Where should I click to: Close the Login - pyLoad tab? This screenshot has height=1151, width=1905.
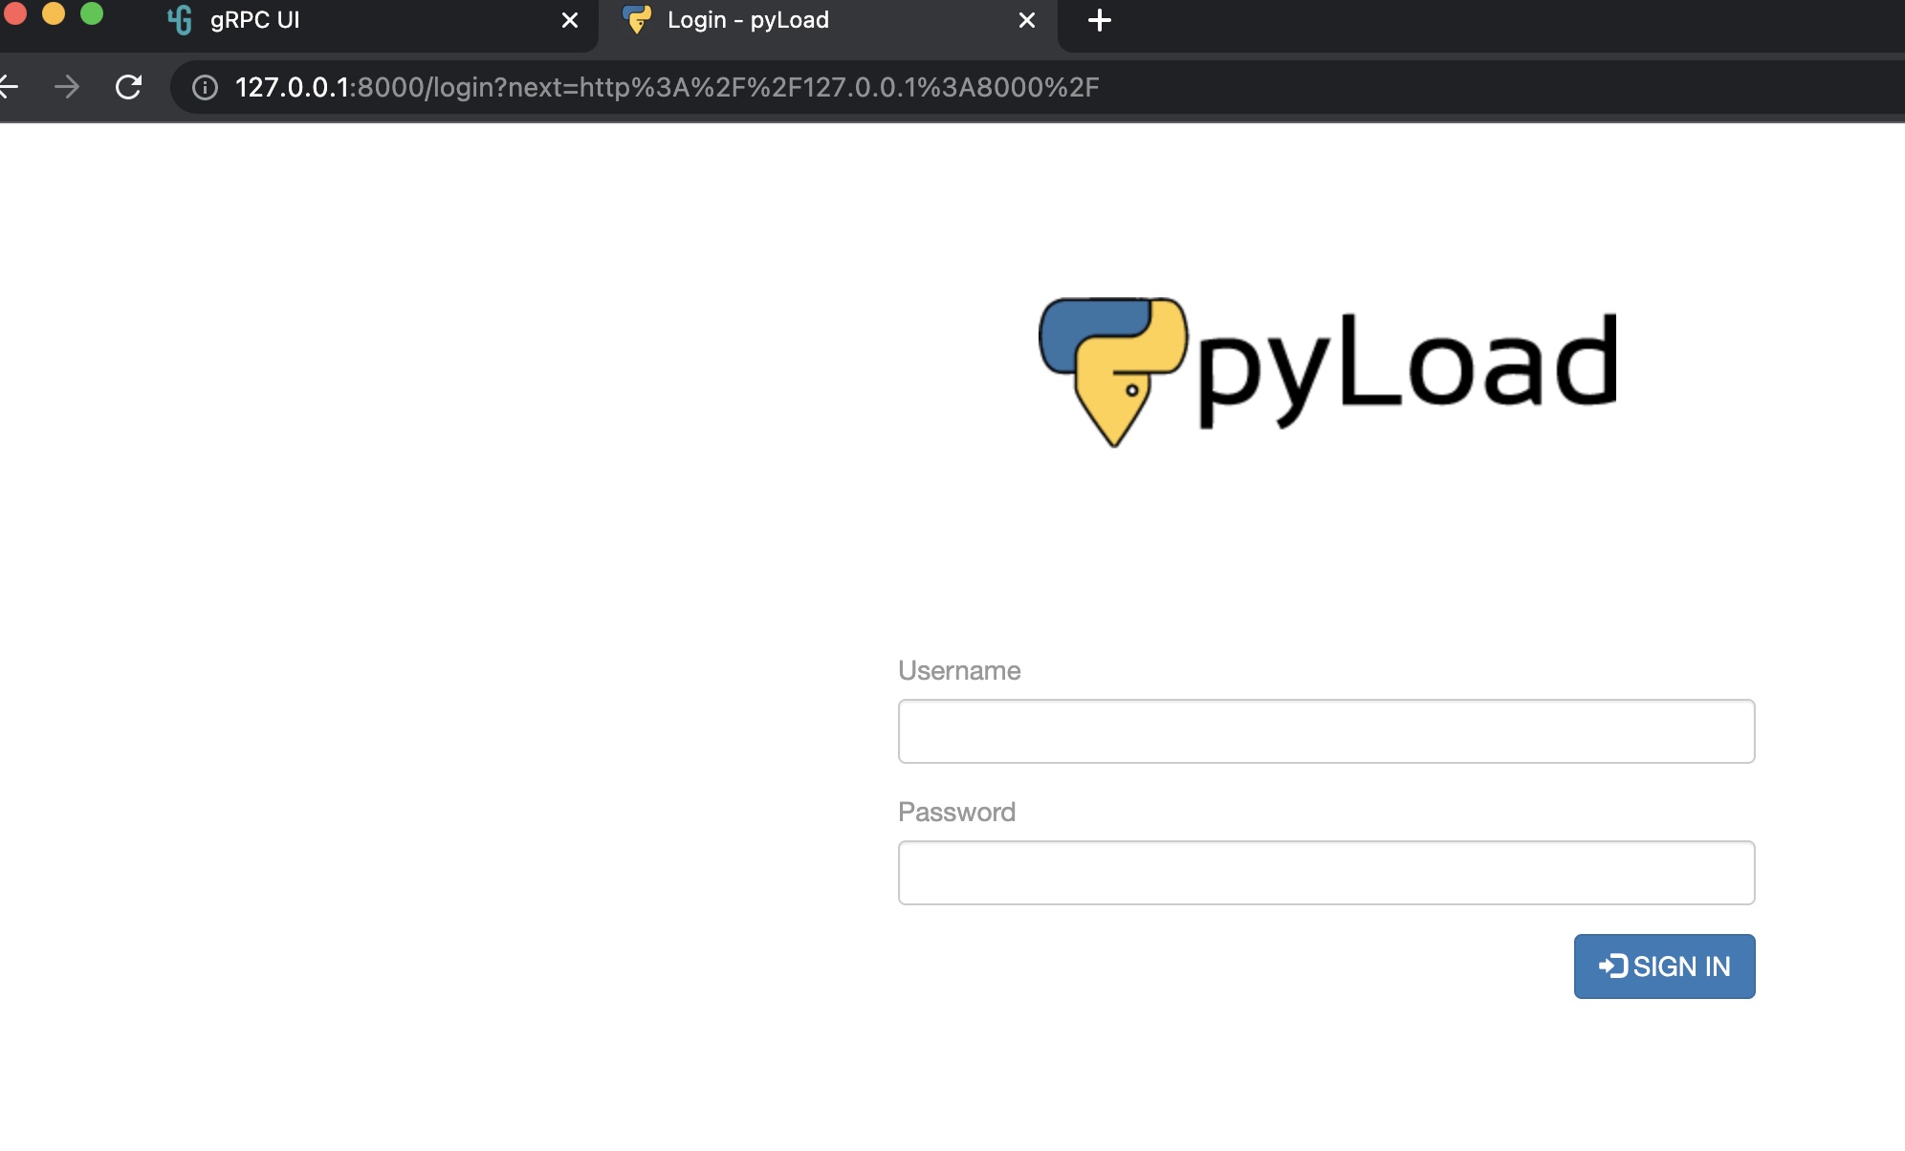pyautogui.click(x=1027, y=20)
